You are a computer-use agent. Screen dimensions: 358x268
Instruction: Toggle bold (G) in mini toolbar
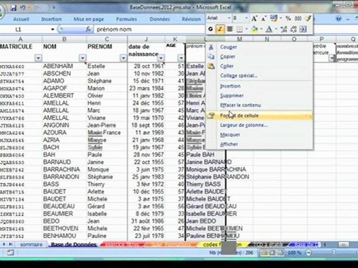pyautogui.click(x=210, y=29)
